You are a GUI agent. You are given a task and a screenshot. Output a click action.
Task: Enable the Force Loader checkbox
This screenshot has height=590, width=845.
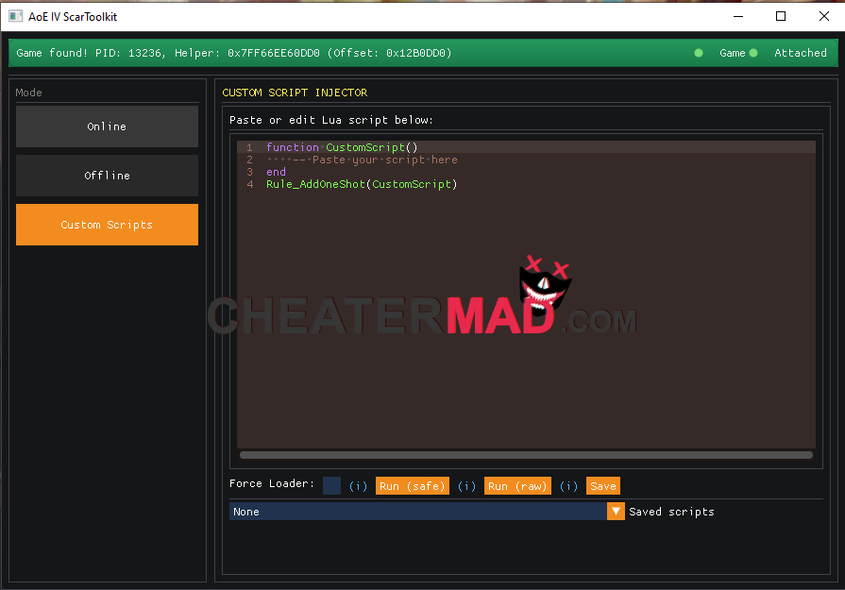click(x=331, y=485)
